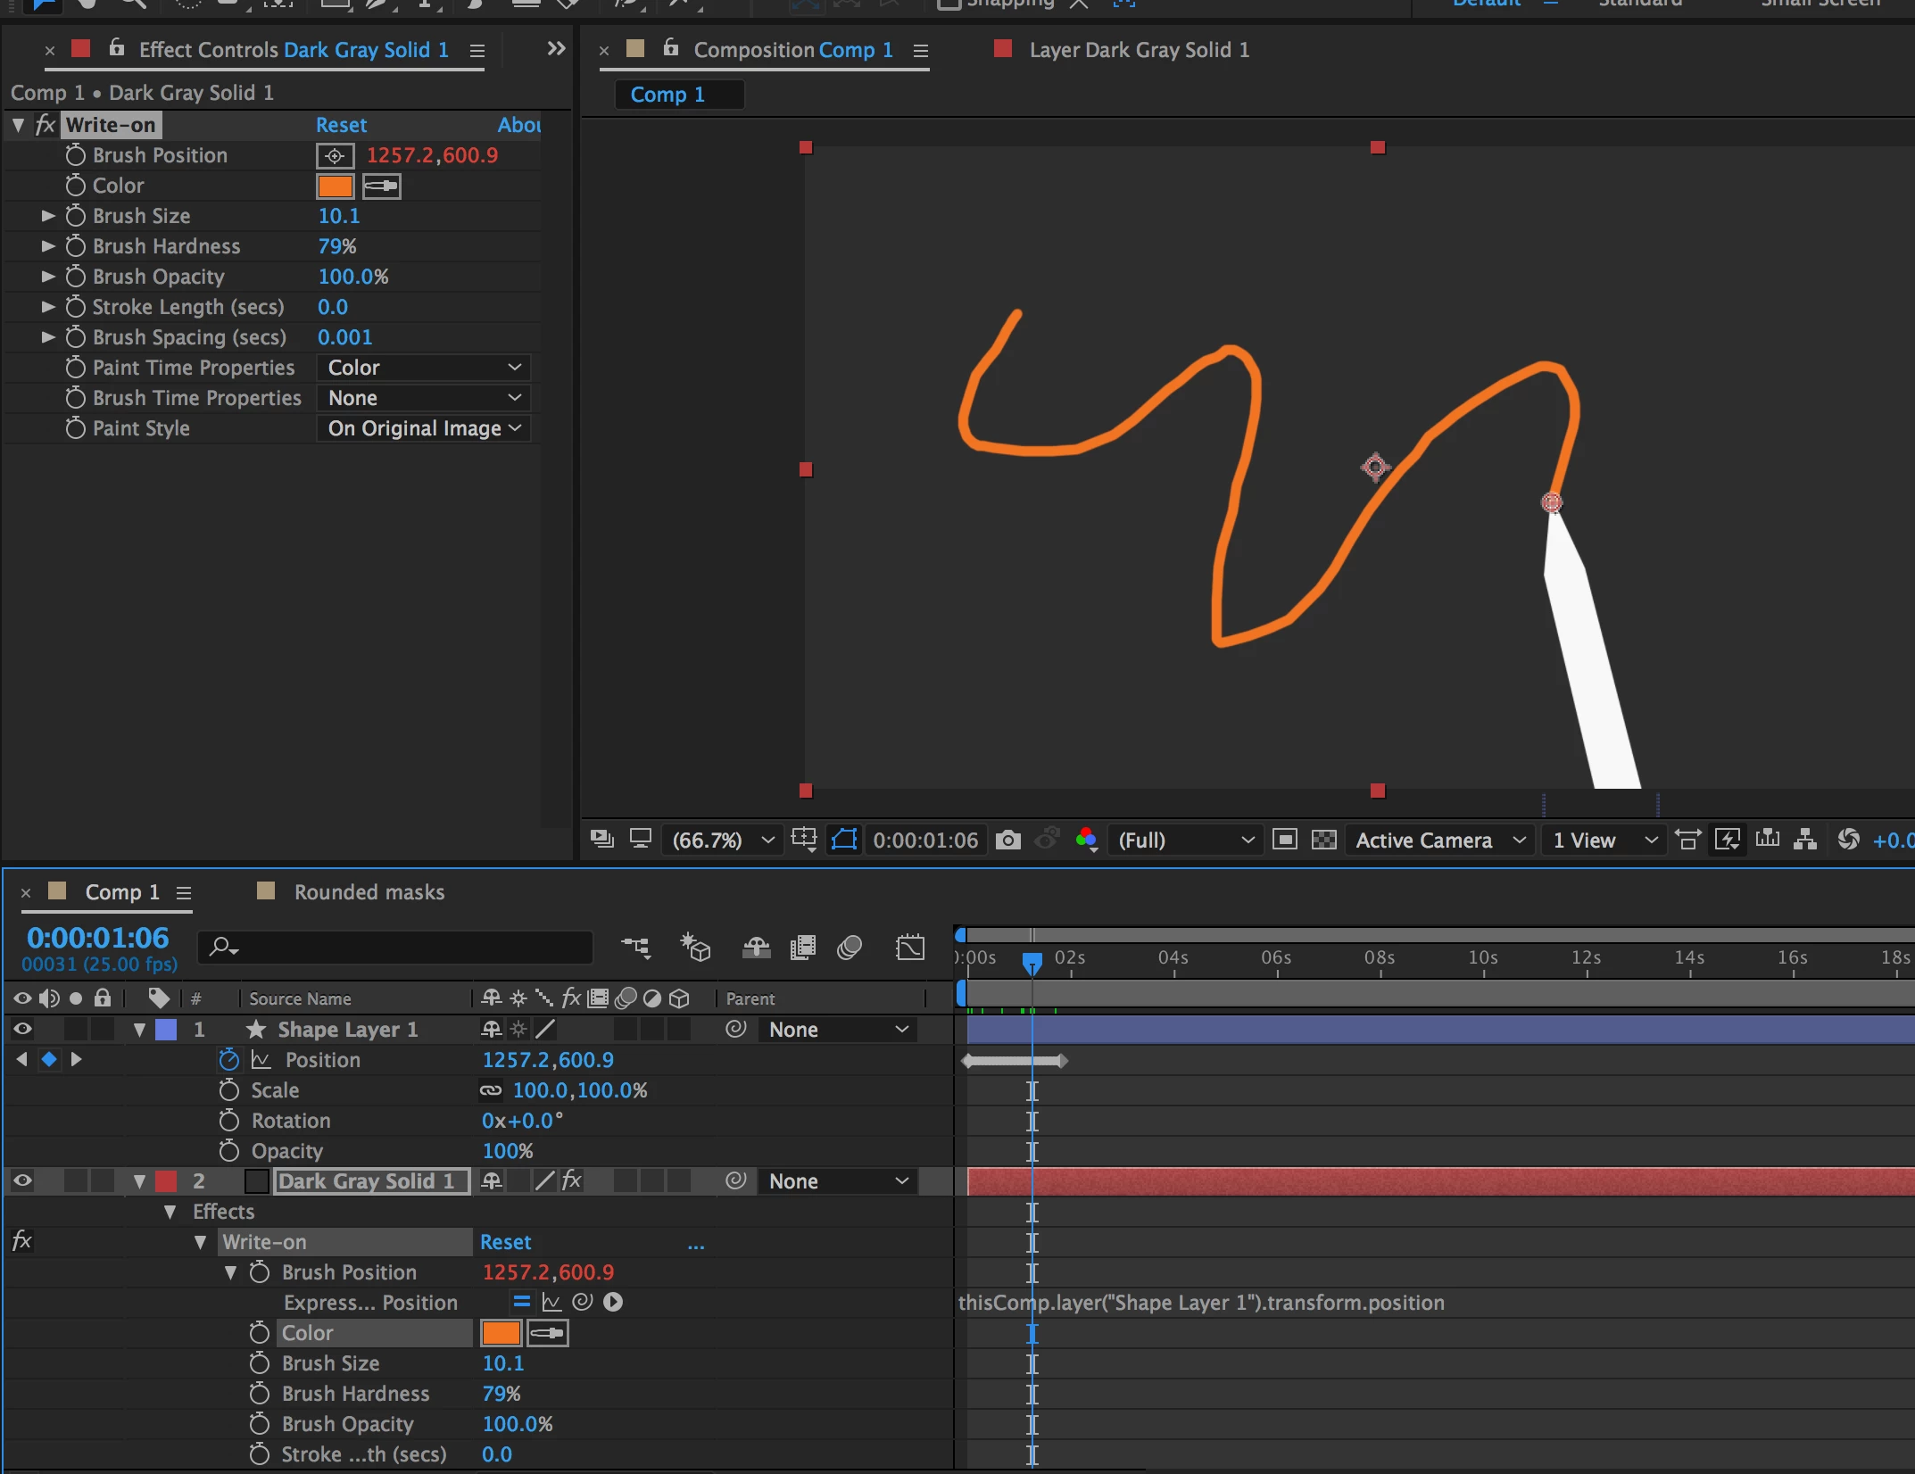Click the orange Color swatch in Effect Controls
1915x1474 pixels.
click(x=335, y=186)
